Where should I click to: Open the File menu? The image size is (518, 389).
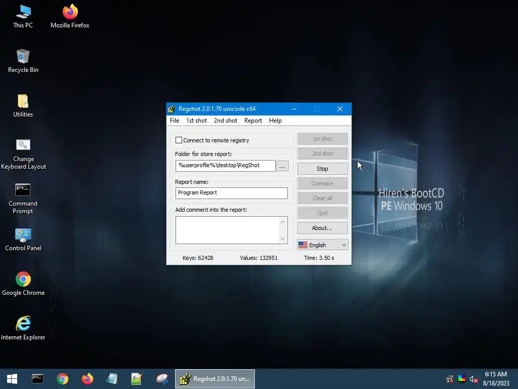pos(175,121)
